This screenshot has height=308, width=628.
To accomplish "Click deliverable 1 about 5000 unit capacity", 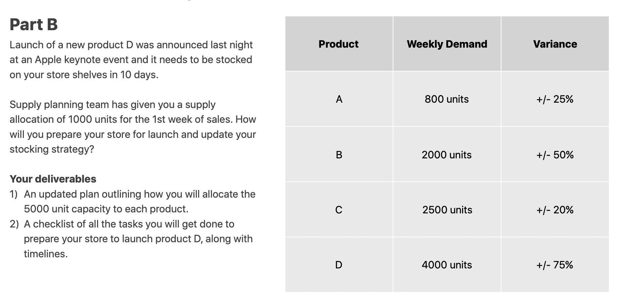I will pyautogui.click(x=133, y=201).
